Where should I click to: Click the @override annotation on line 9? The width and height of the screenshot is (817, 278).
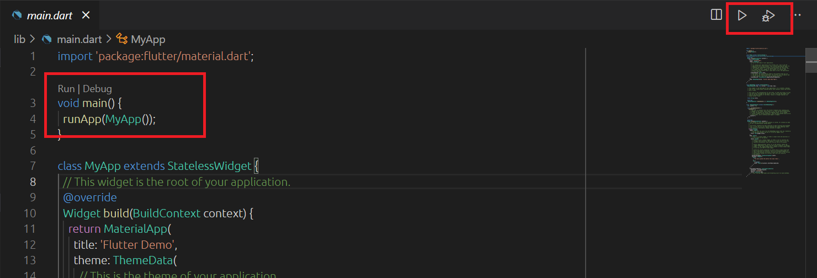pyautogui.click(x=90, y=197)
